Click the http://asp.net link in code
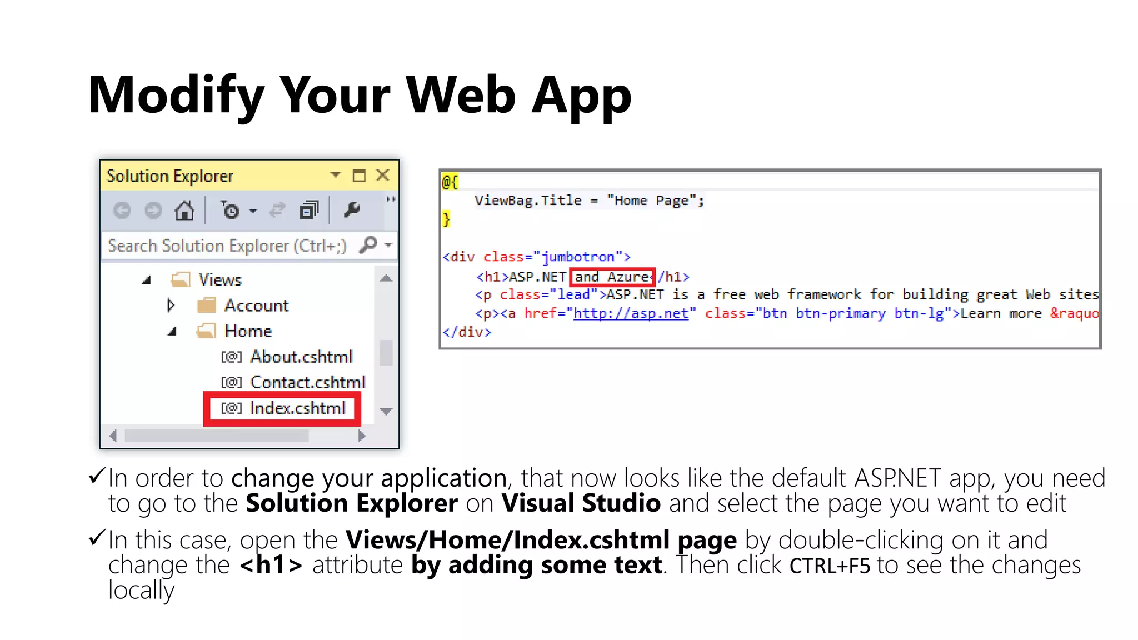1138x640 pixels. (631, 313)
